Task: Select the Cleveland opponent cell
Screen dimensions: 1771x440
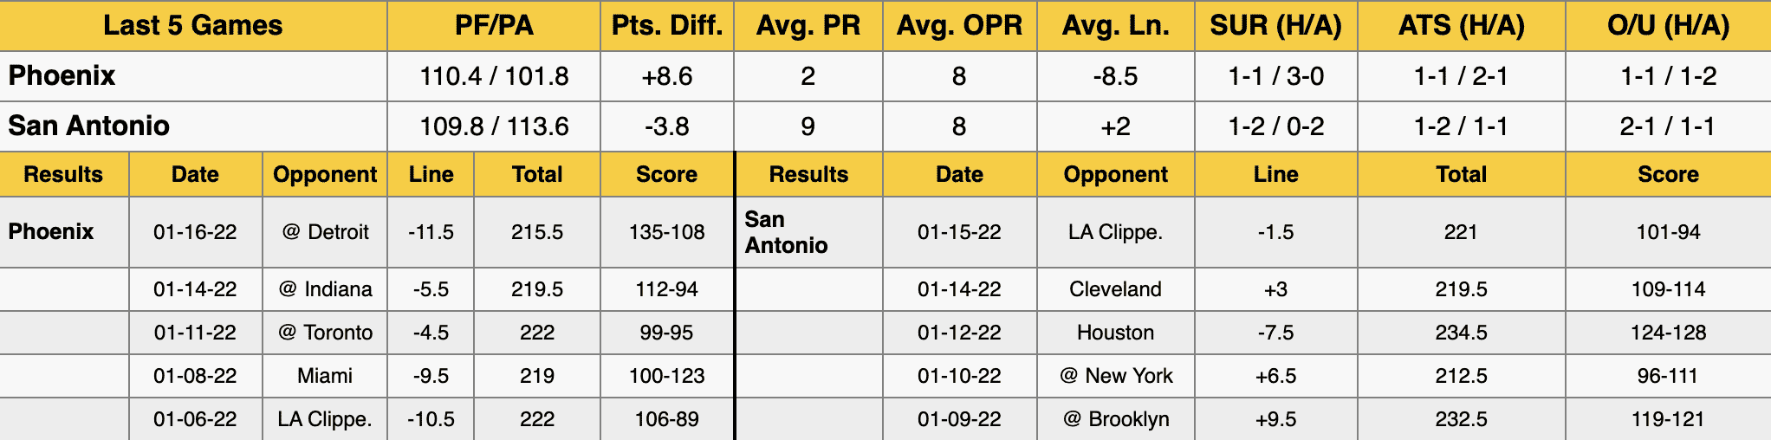Action: click(x=1116, y=289)
